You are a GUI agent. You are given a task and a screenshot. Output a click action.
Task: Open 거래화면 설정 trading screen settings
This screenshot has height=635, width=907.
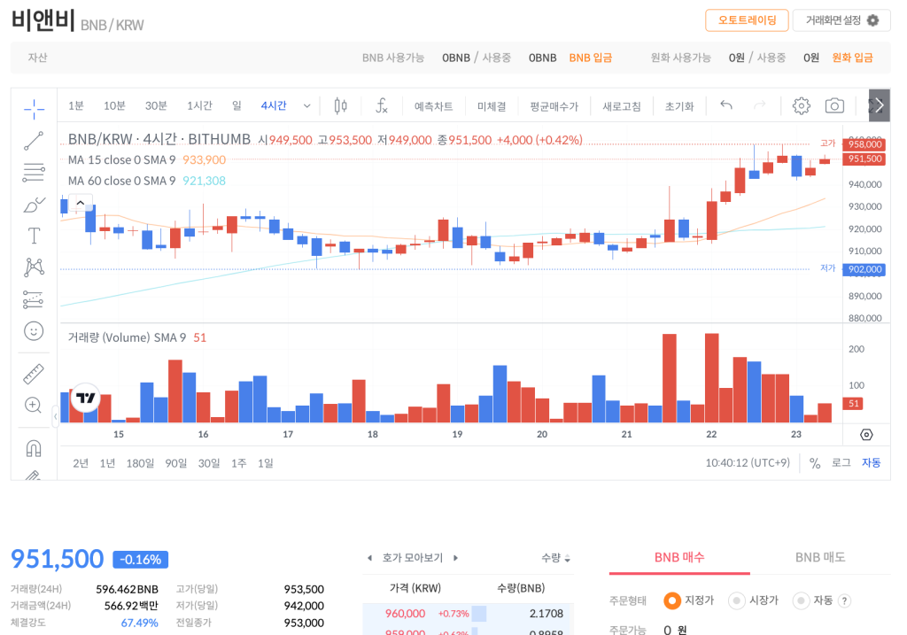842,20
